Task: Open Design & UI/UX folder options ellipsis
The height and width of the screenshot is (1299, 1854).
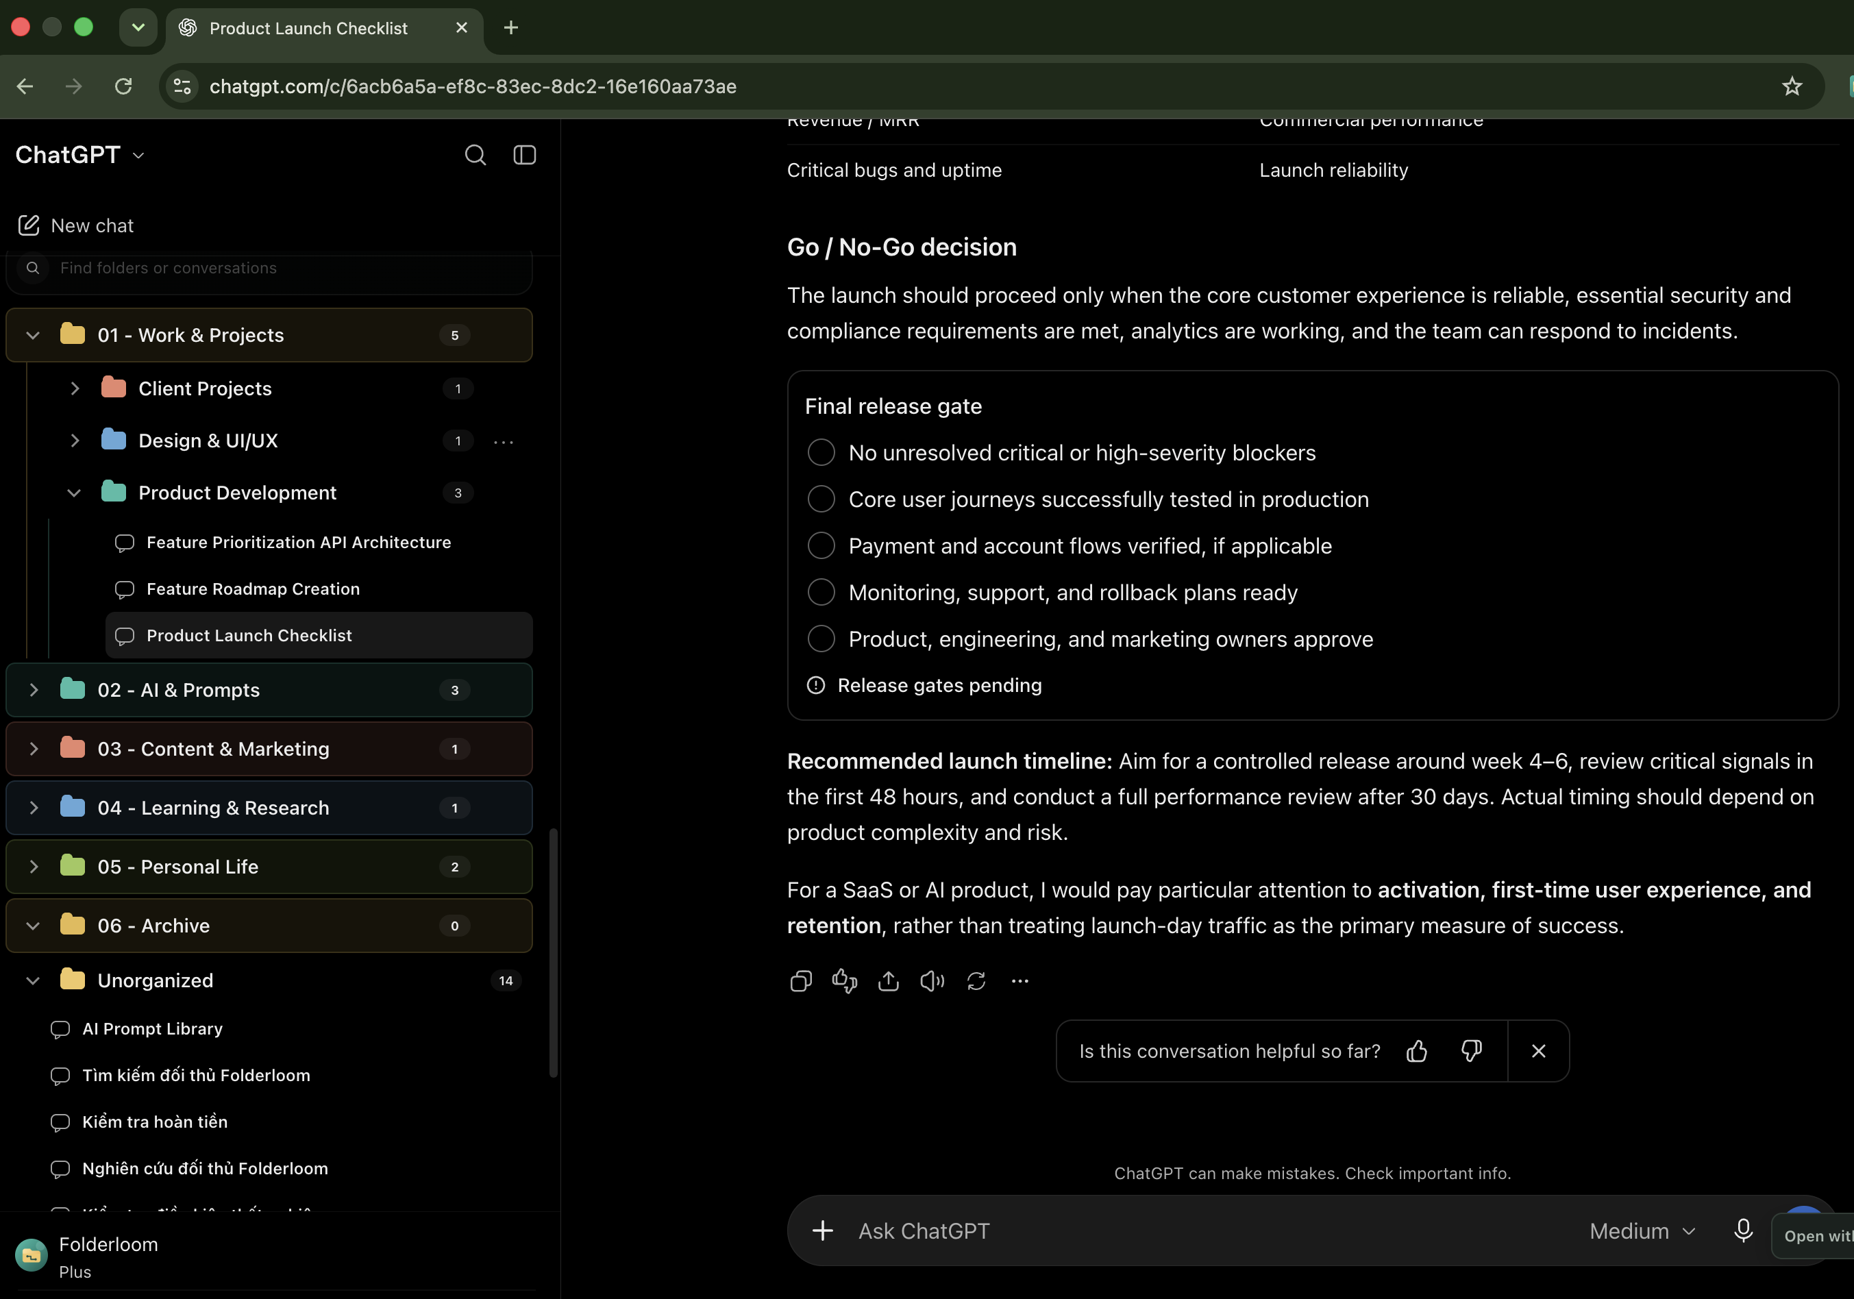Action: click(x=504, y=442)
